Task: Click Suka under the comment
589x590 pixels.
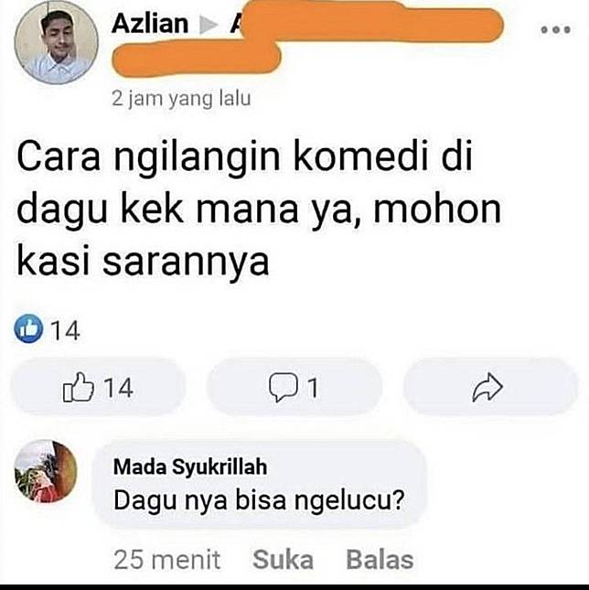Action: coord(283,560)
